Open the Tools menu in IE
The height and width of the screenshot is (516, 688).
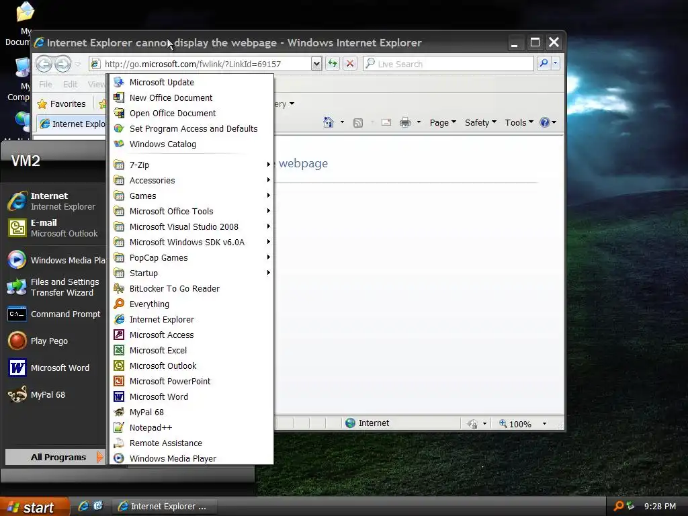coord(519,123)
